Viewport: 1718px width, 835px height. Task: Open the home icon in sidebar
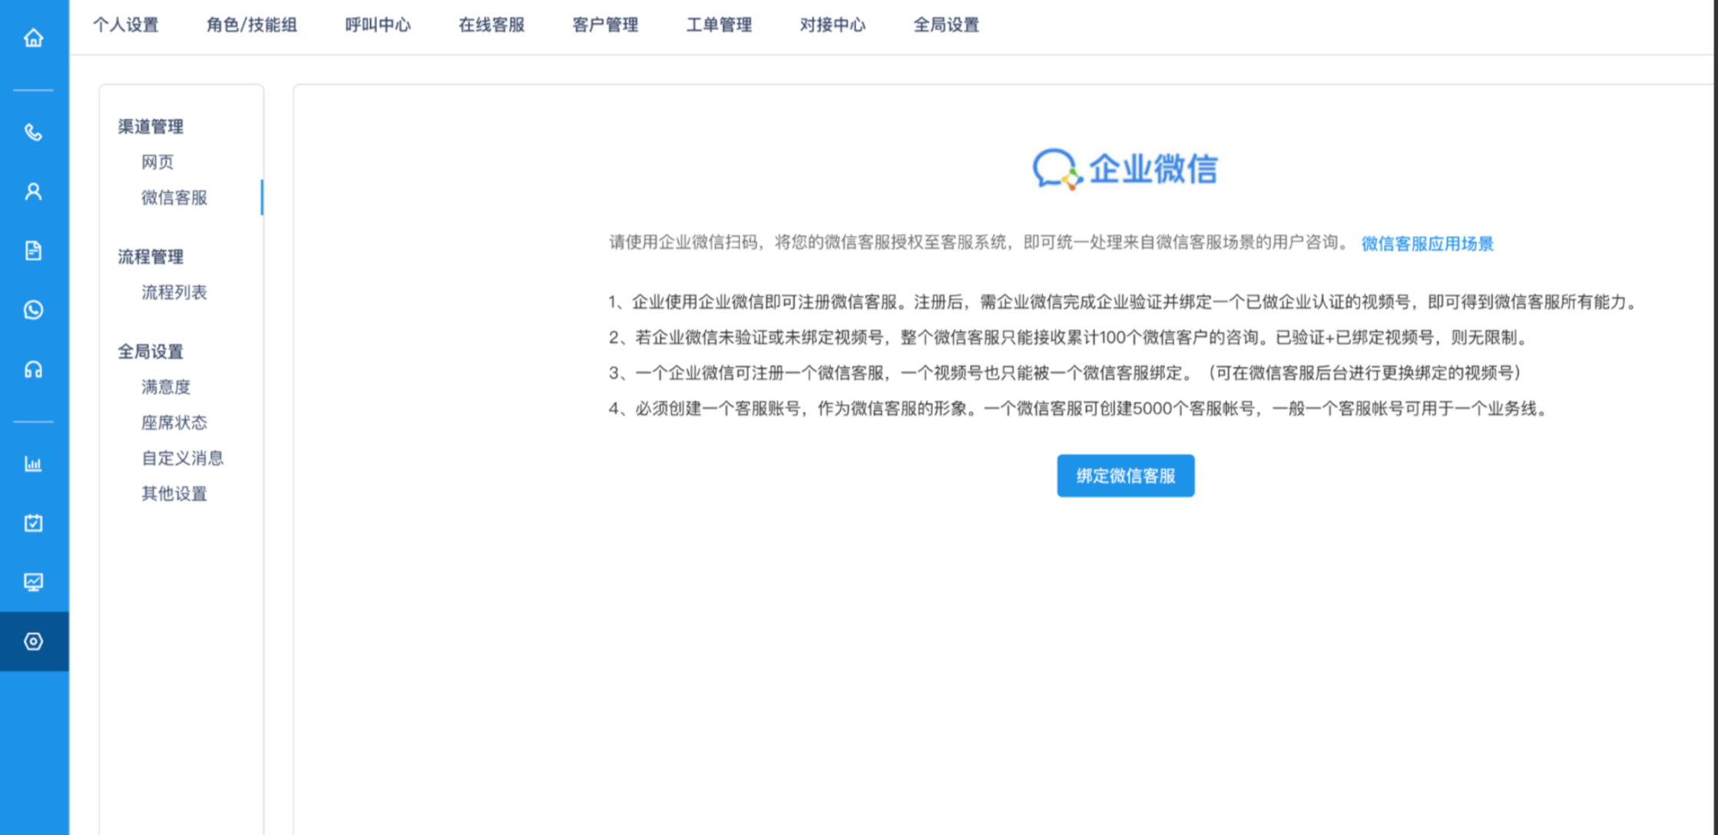click(33, 38)
